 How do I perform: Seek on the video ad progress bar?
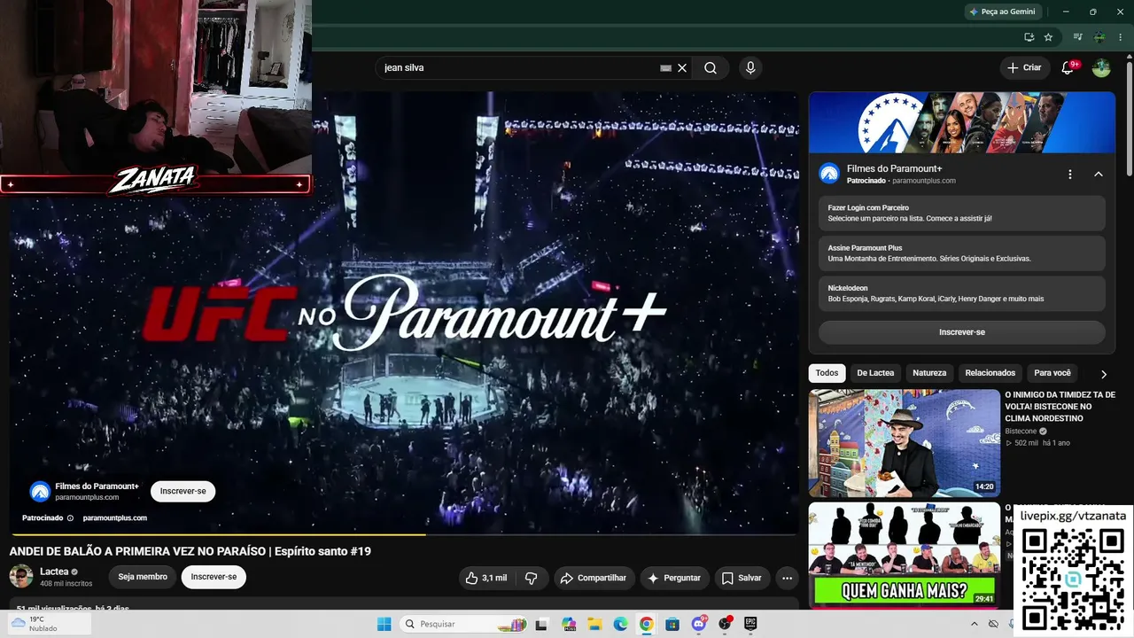pyautogui.click(x=404, y=534)
